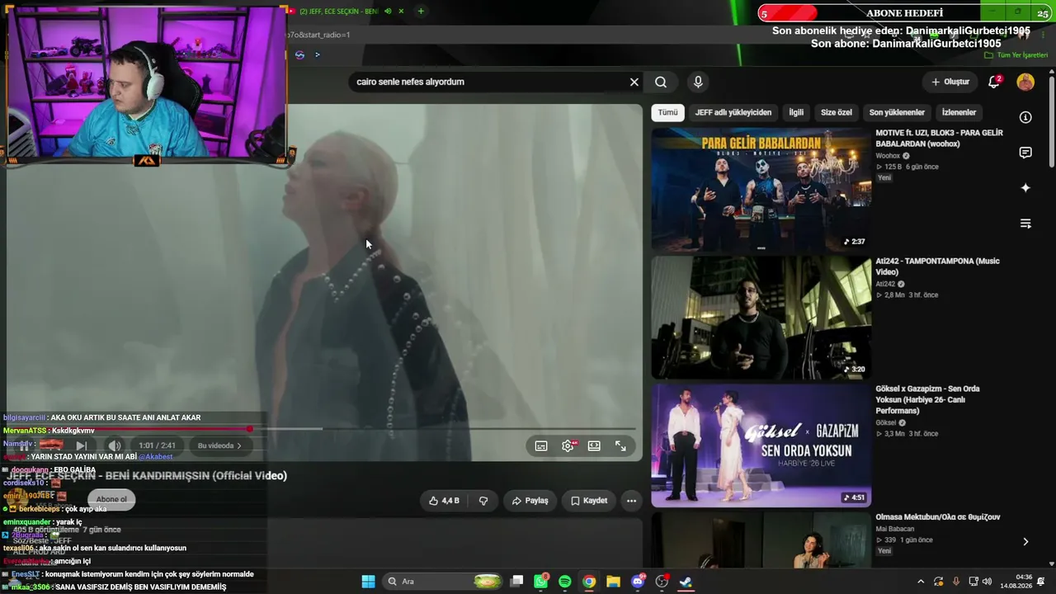The width and height of the screenshot is (1056, 594).
Task: Open PARA GELİR BABALARDAN video thumbnail
Action: pyautogui.click(x=761, y=190)
